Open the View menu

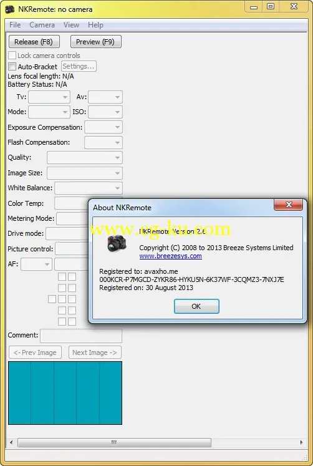tap(71, 25)
